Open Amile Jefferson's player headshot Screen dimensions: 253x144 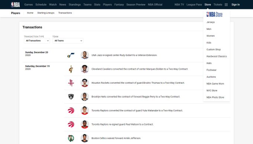tap(85, 138)
